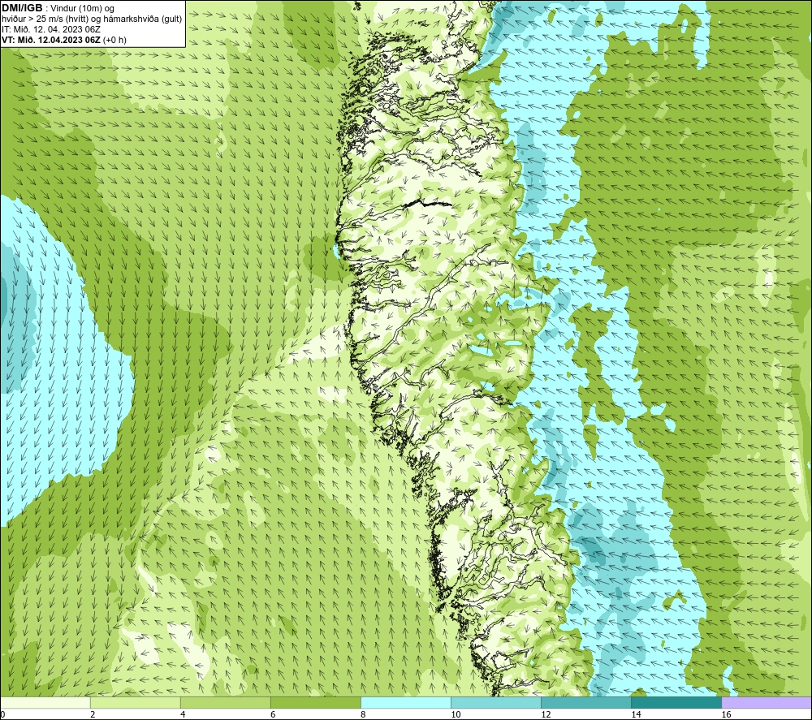Click the scale label '4'
The image size is (812, 720).
(x=183, y=715)
